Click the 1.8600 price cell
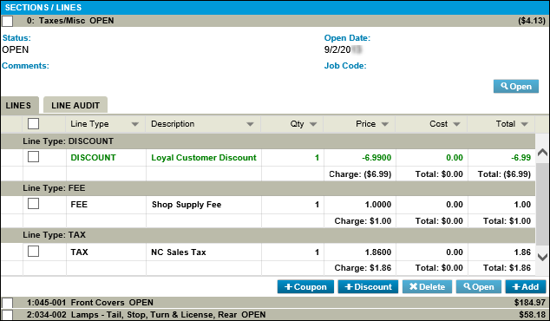550x321 pixels. point(377,252)
